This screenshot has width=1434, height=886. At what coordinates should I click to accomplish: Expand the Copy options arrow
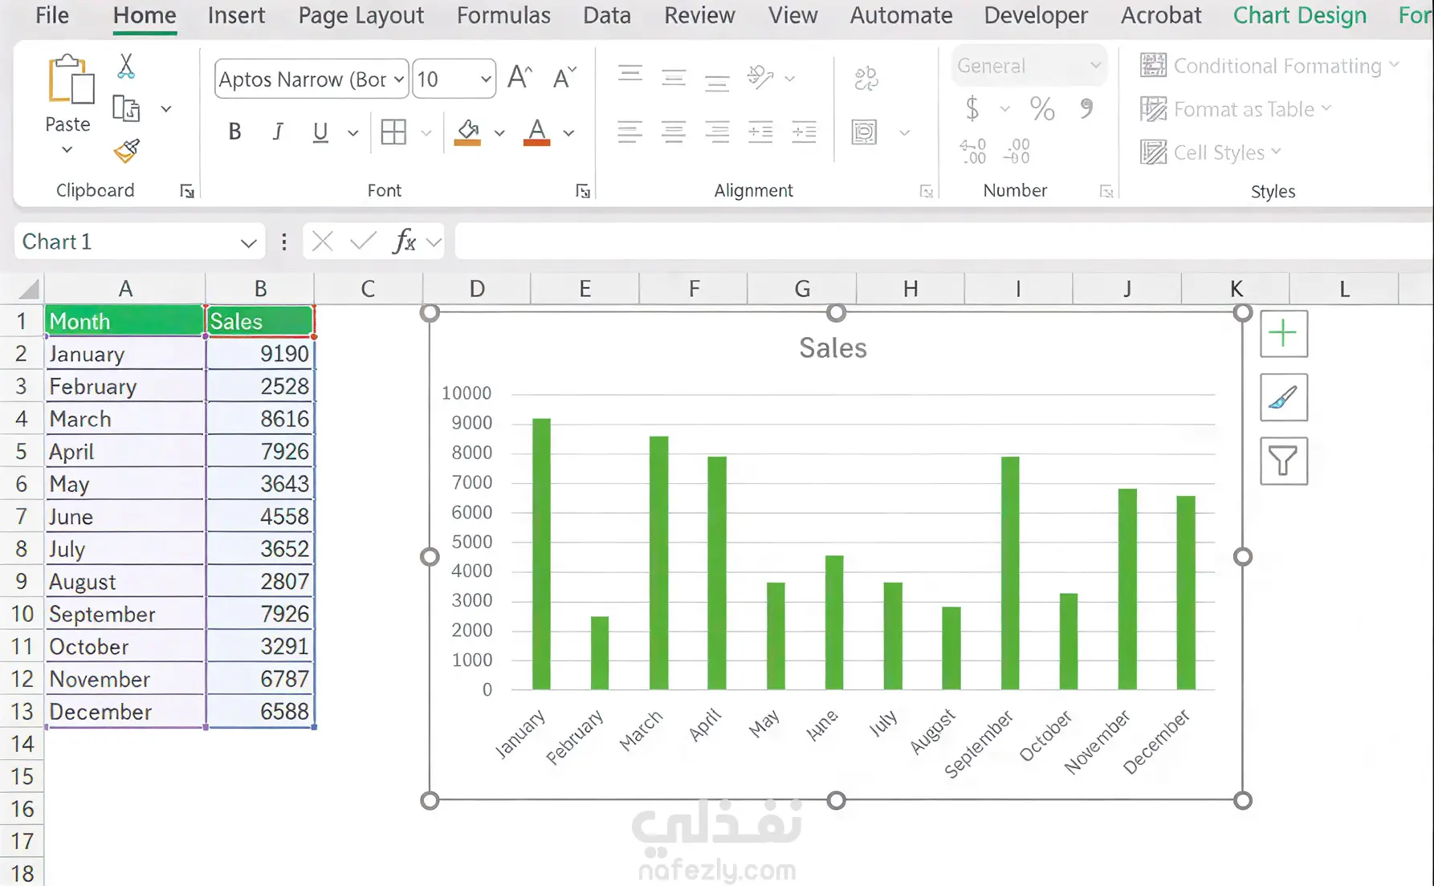pyautogui.click(x=166, y=108)
